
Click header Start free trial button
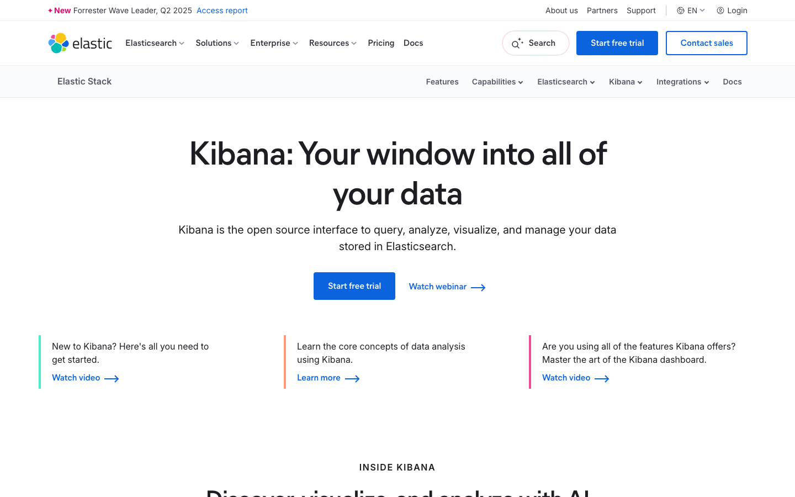coord(617,43)
